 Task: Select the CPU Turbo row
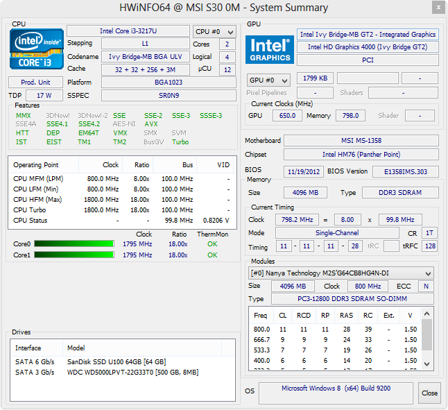pyautogui.click(x=122, y=210)
